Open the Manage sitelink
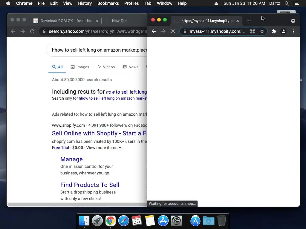The width and height of the screenshot is (306, 229). coord(71,159)
